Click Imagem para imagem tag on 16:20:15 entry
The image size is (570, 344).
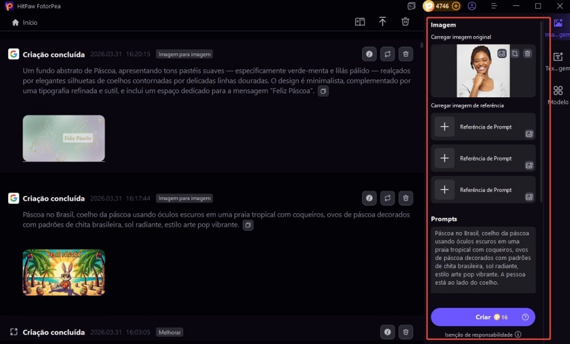[184, 54]
